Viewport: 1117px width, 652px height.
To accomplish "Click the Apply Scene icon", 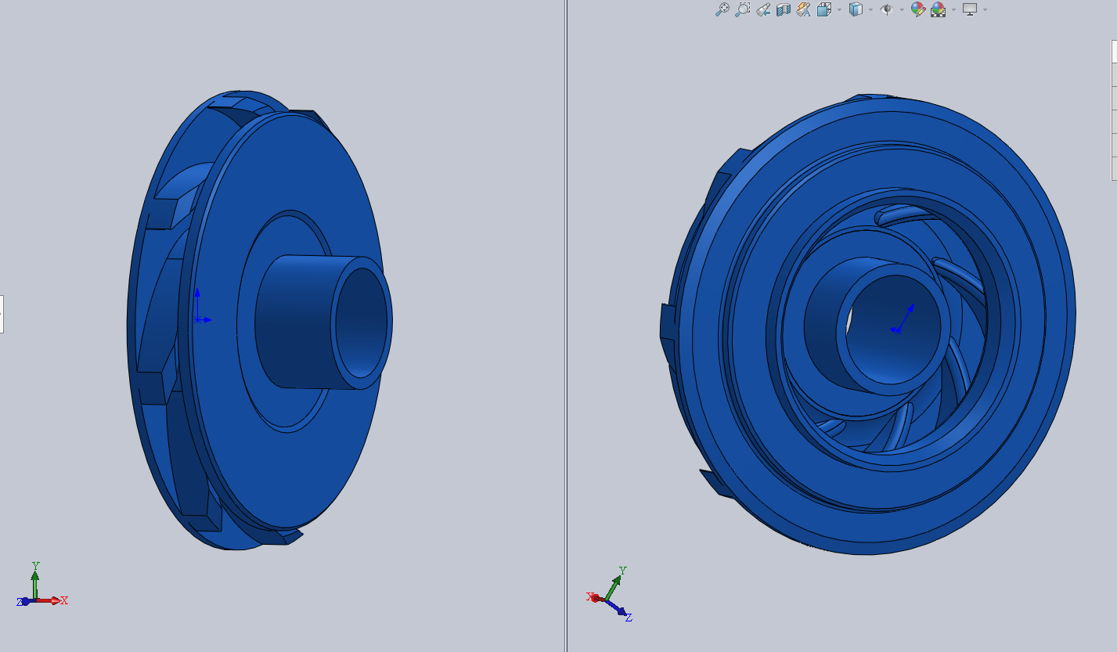I will click(x=938, y=9).
